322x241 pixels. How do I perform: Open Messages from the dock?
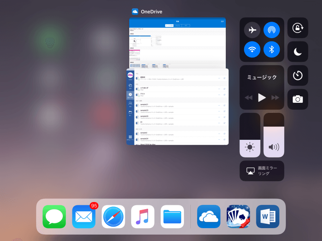coord(54,216)
